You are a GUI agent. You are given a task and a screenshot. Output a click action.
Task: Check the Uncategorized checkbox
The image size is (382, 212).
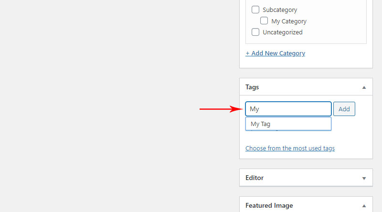point(255,32)
